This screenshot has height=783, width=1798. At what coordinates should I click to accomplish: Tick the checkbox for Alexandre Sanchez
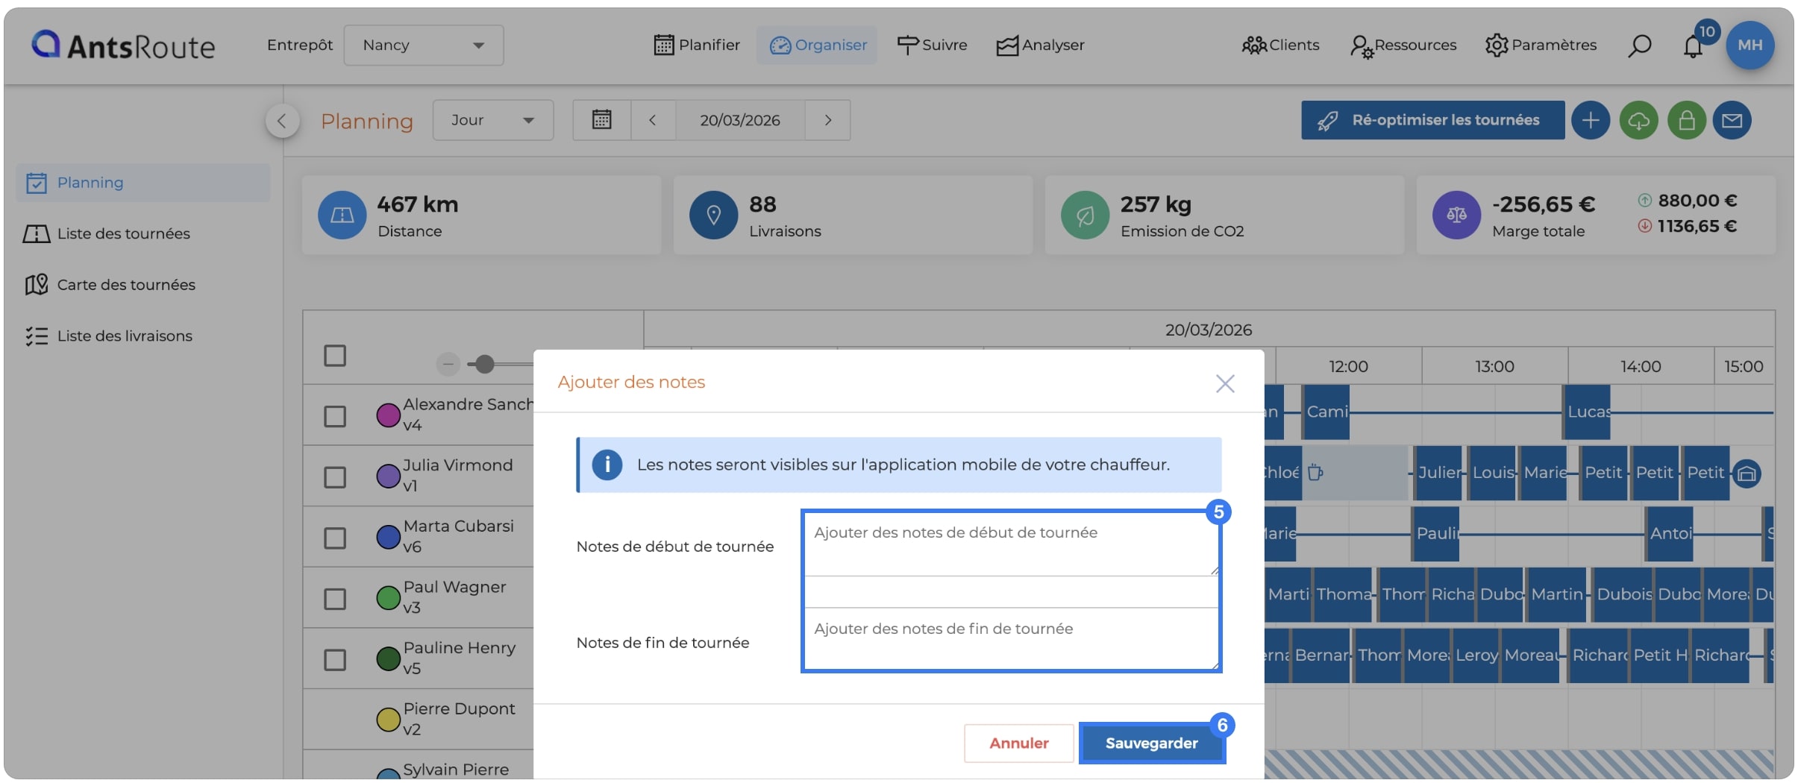pyautogui.click(x=335, y=416)
